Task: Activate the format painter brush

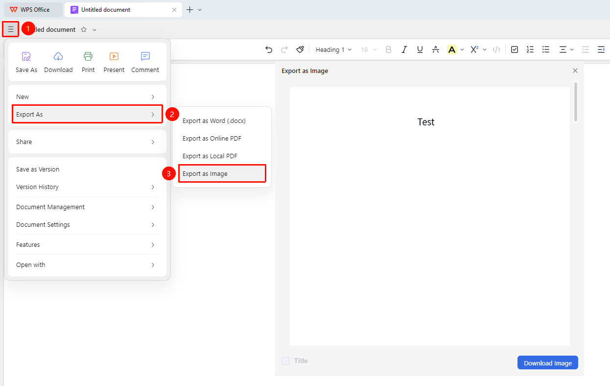Action: coord(300,49)
